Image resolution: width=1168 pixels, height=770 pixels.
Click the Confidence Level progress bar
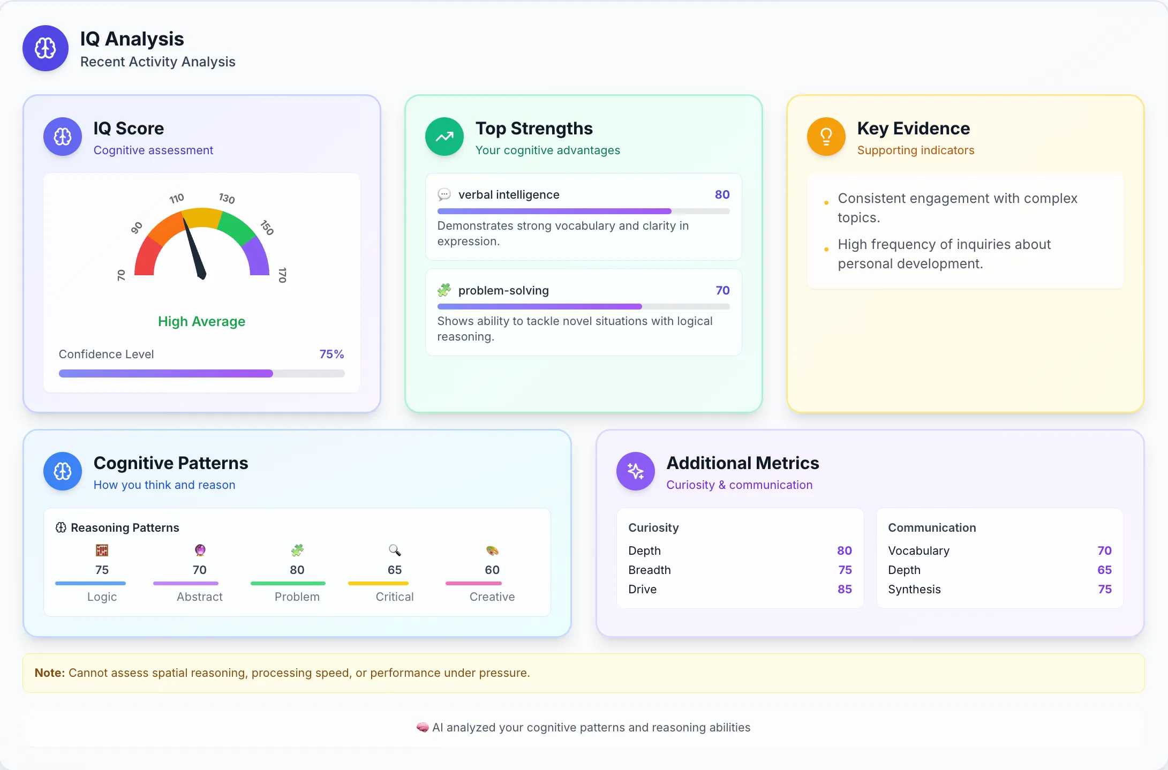201,373
